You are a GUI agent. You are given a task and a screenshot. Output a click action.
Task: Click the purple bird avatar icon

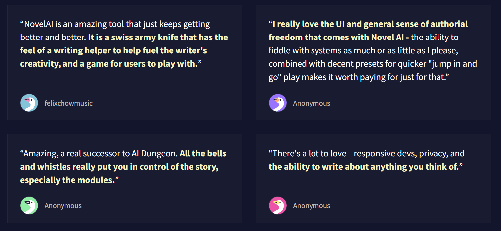[278, 103]
